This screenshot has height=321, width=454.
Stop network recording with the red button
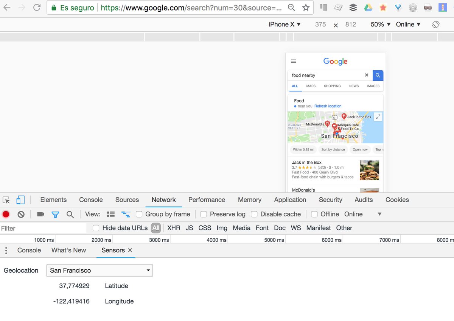tap(6, 214)
